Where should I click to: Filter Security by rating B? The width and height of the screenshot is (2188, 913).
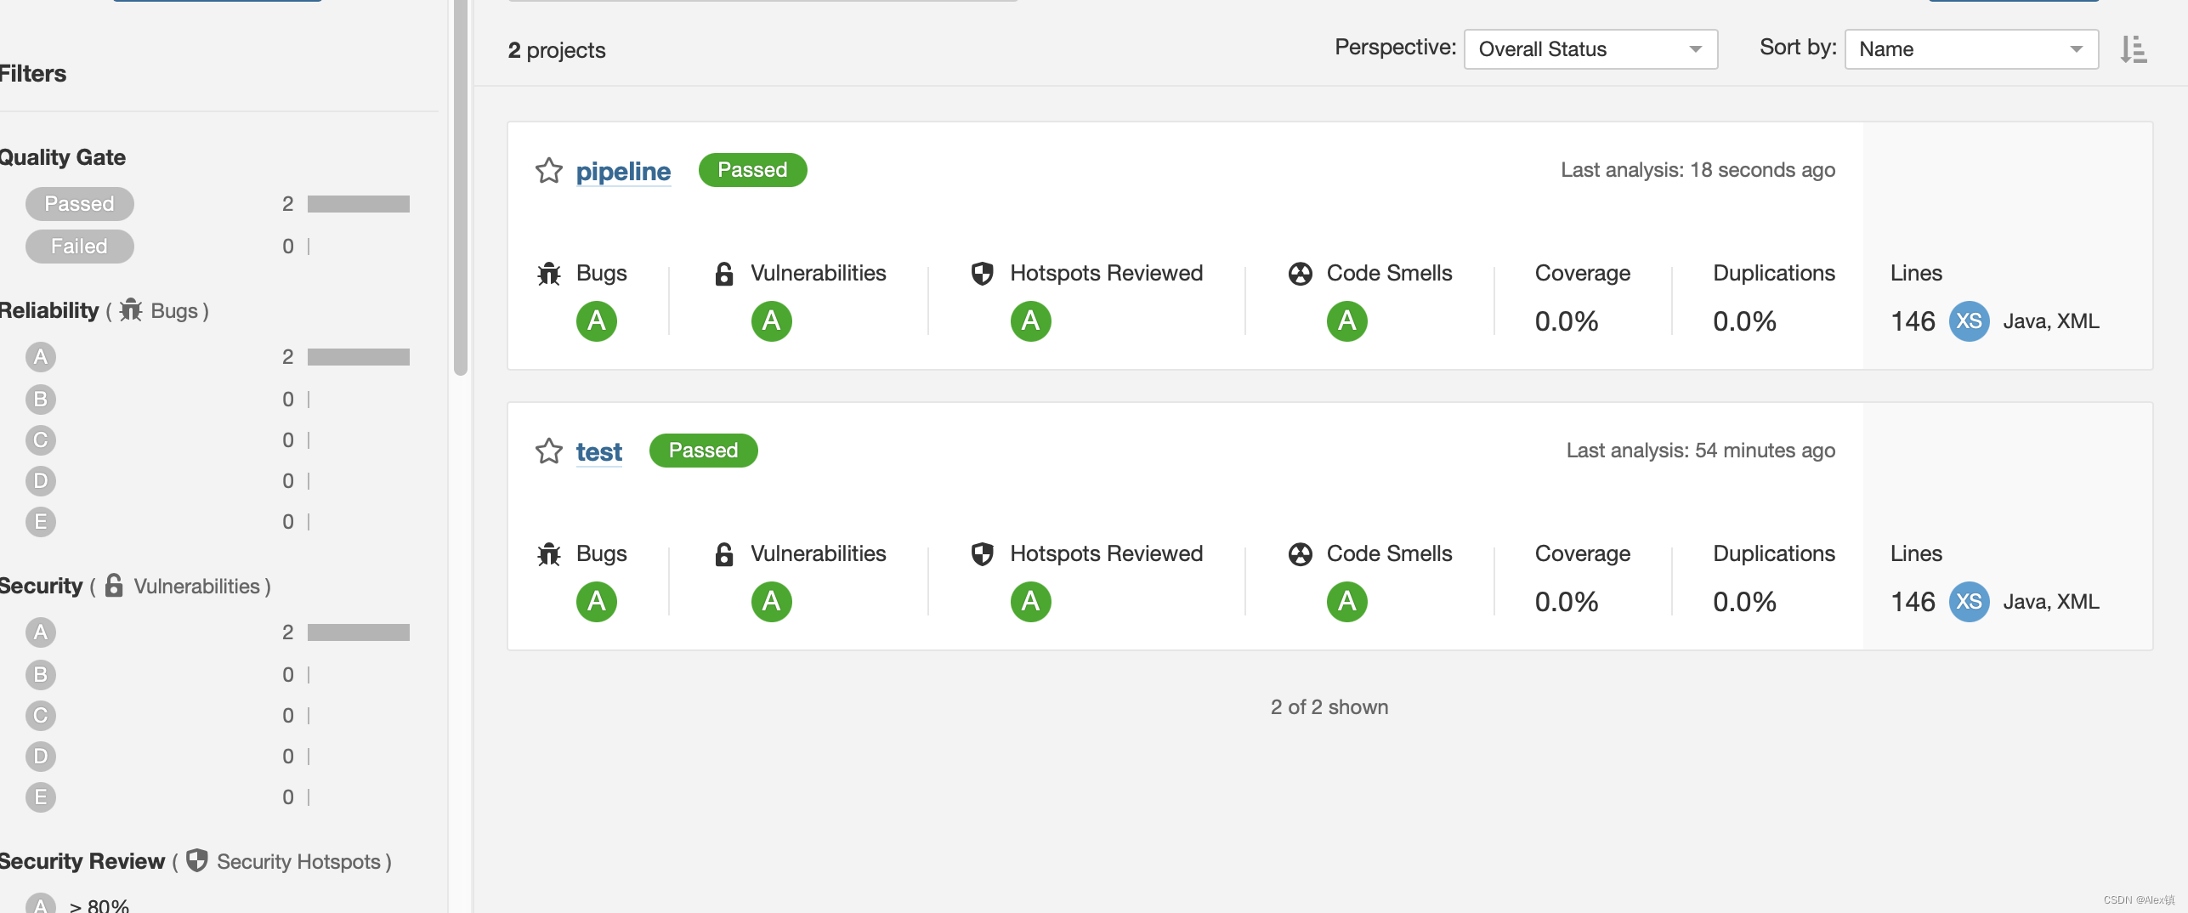(40, 675)
